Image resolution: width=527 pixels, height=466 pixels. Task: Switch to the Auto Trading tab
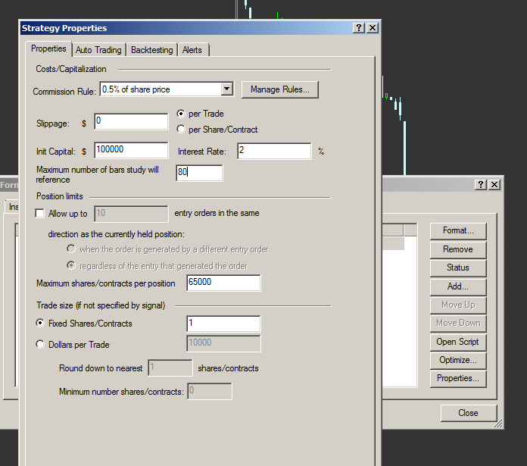point(98,50)
